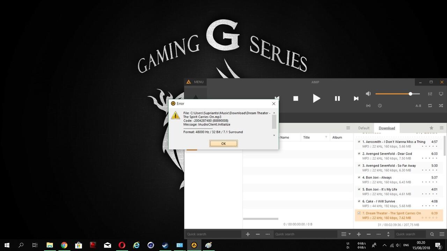Open Google Chrome from the taskbar
447x251 pixels.
[64, 245]
